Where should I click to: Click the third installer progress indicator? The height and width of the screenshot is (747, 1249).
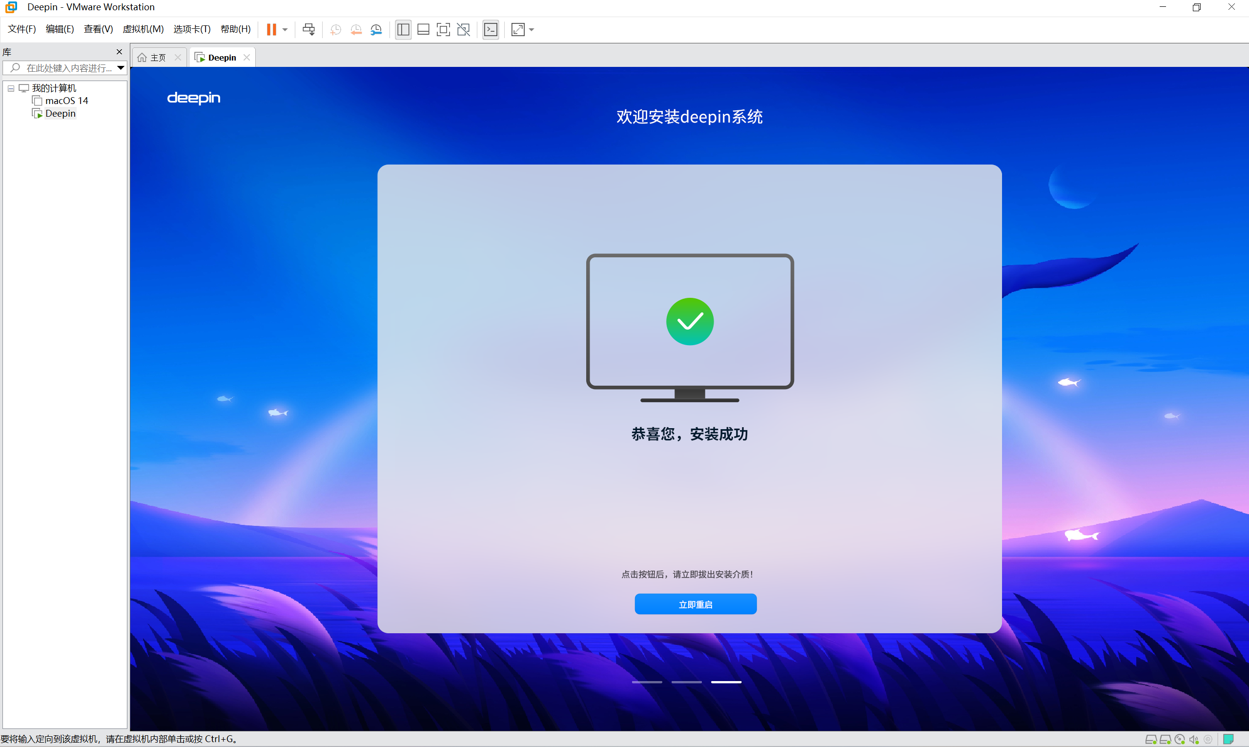[726, 682]
